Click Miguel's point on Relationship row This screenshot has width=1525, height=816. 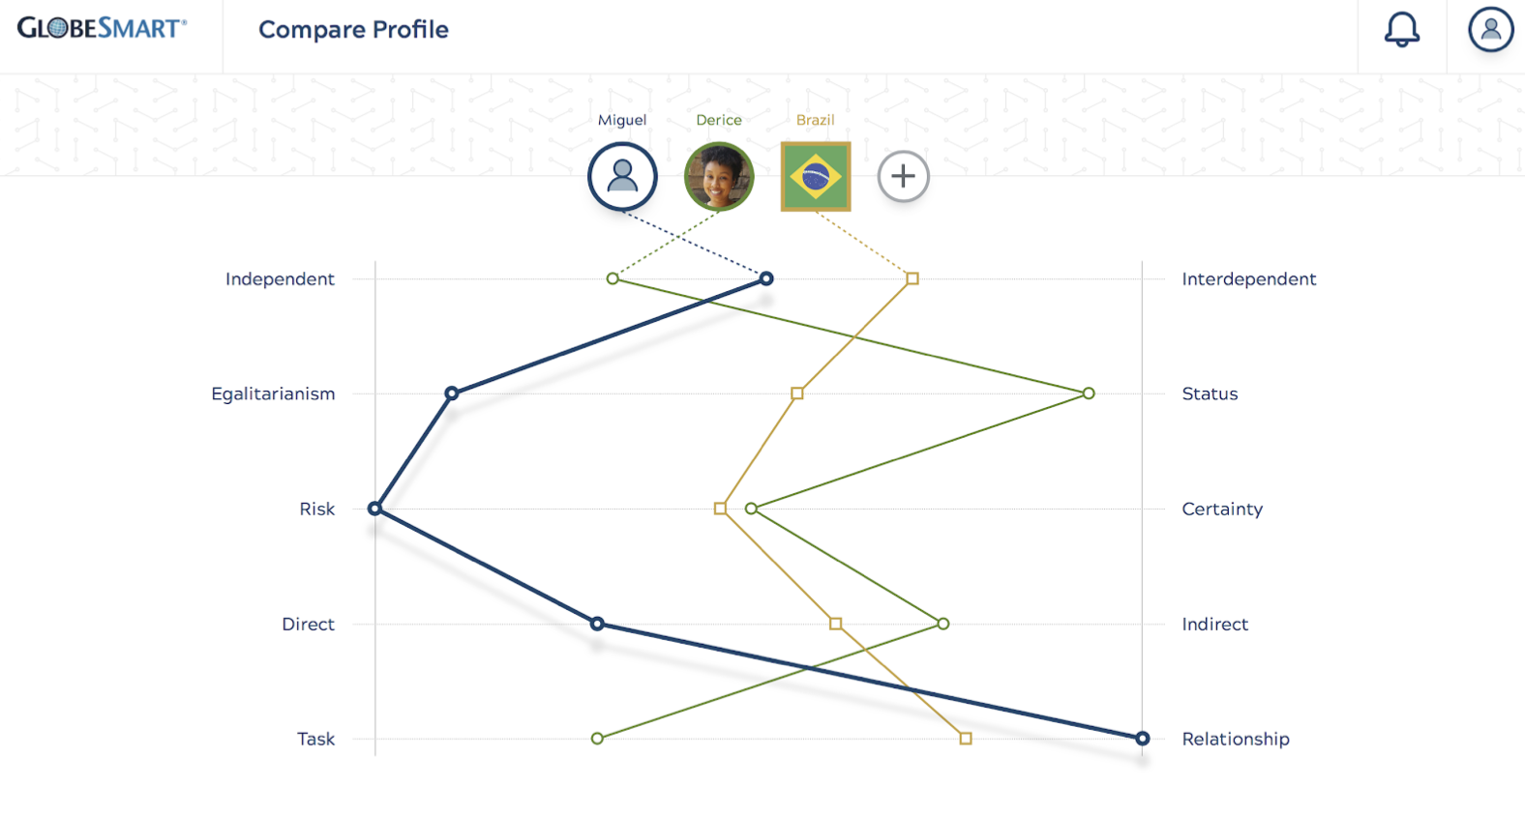(1142, 739)
